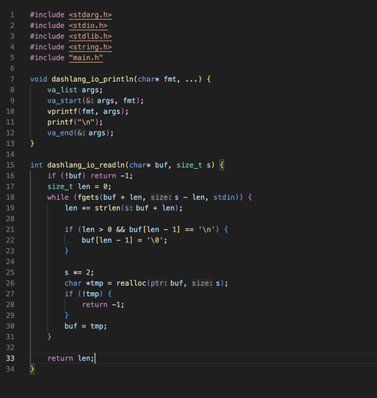377x398 pixels.
Task: Click closing brace on line 13
Action: tap(32, 143)
